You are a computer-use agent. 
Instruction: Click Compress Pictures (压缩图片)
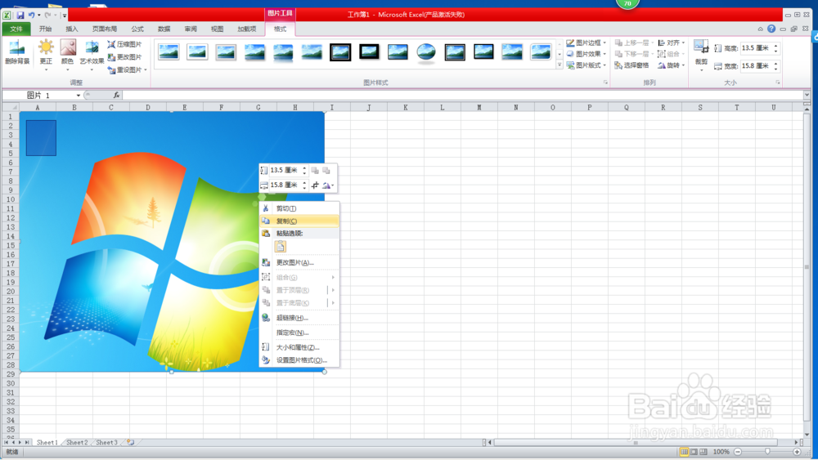[x=124, y=44]
